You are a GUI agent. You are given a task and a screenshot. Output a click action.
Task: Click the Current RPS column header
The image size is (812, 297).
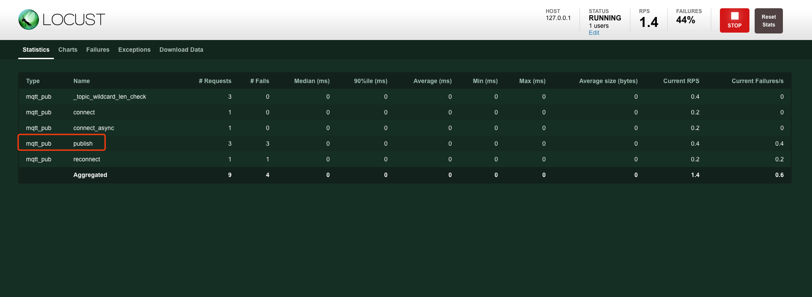tap(681, 81)
